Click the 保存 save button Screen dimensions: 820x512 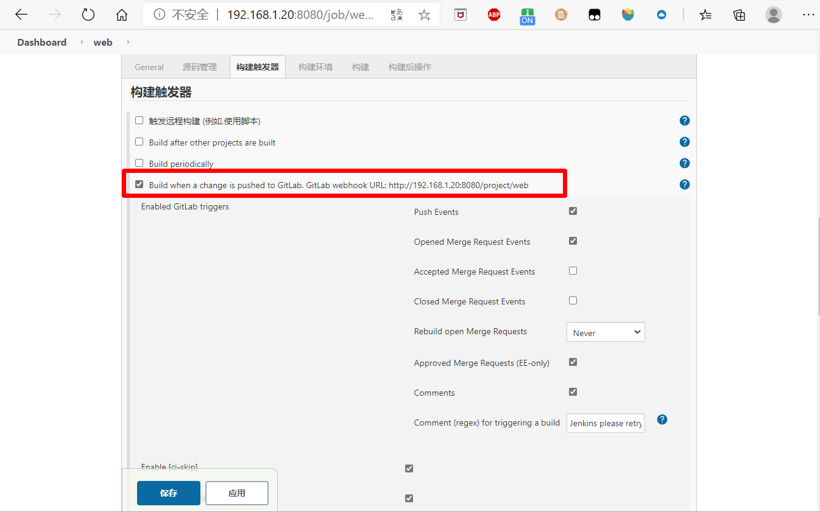tap(169, 493)
